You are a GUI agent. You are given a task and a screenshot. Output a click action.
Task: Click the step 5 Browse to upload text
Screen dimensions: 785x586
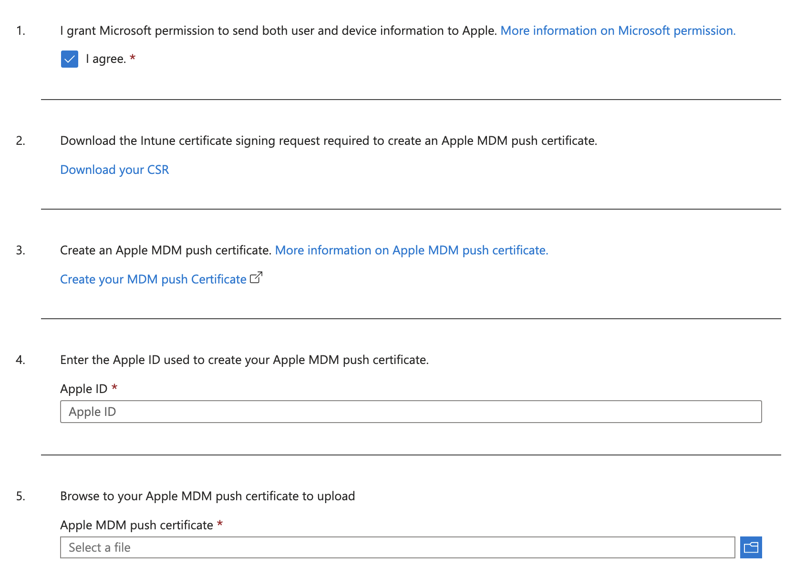tap(207, 495)
